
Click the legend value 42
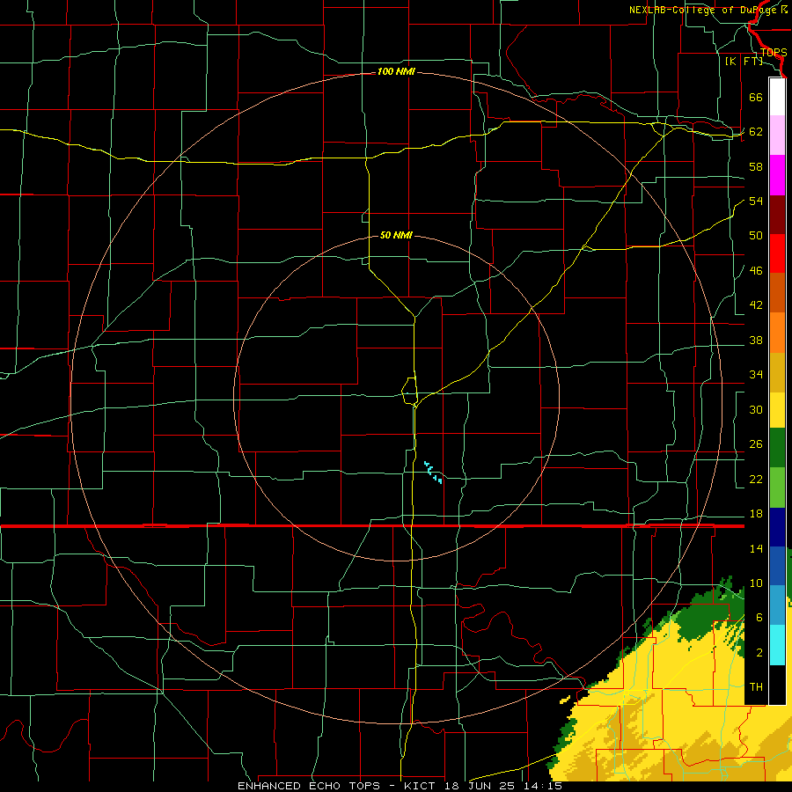tap(756, 305)
